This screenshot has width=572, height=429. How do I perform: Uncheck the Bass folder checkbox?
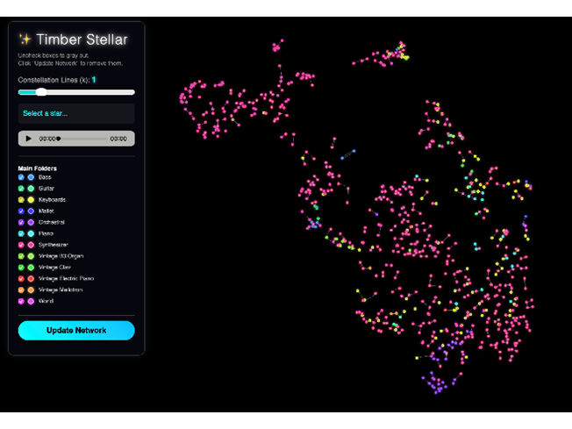pos(22,177)
